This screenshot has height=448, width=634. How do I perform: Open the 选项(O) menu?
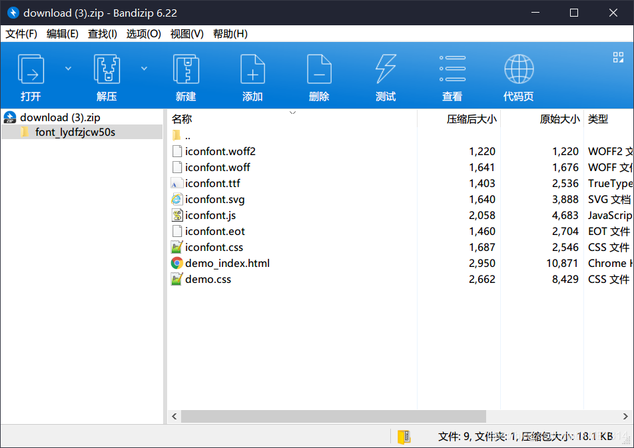point(144,34)
